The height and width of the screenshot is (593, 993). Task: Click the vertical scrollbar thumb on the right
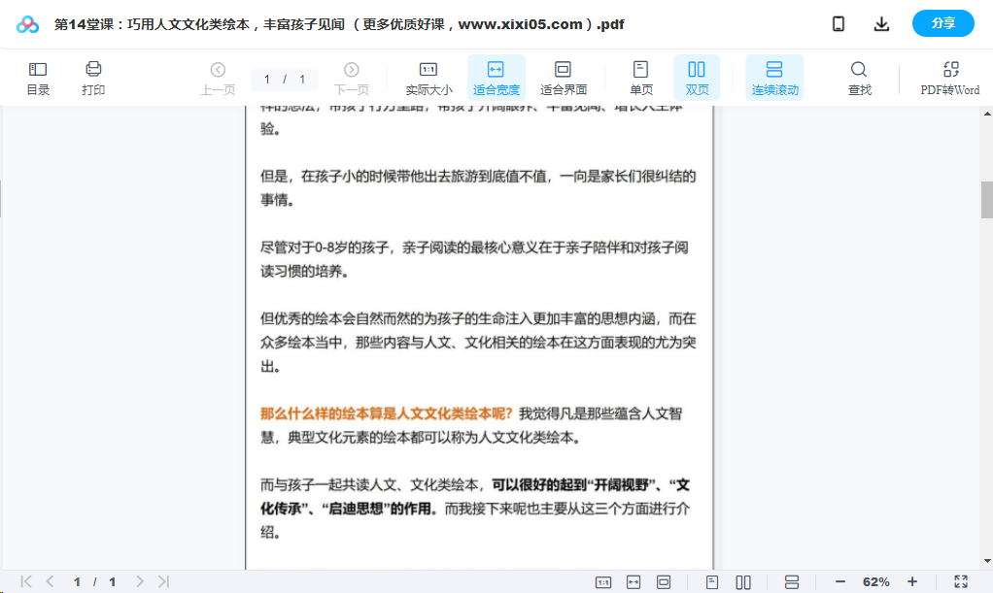(986, 200)
